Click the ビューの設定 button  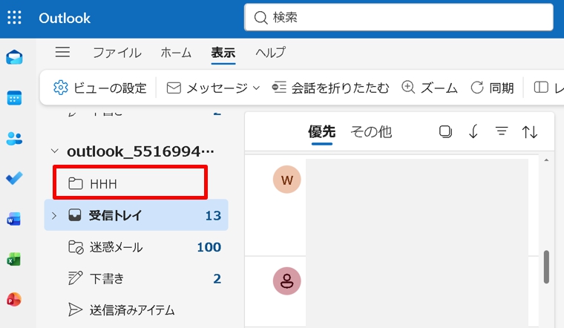coord(100,88)
